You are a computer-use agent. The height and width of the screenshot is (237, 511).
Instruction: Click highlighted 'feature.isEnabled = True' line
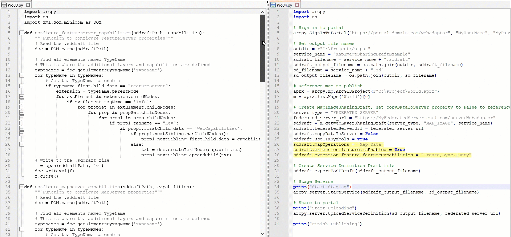coord(349,150)
